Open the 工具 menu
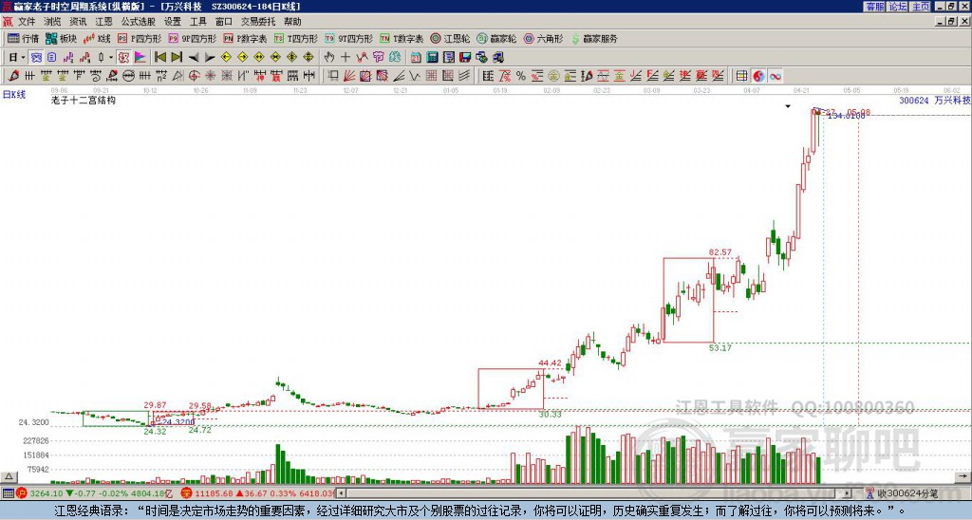Screen dimensions: 972x520 (198, 22)
